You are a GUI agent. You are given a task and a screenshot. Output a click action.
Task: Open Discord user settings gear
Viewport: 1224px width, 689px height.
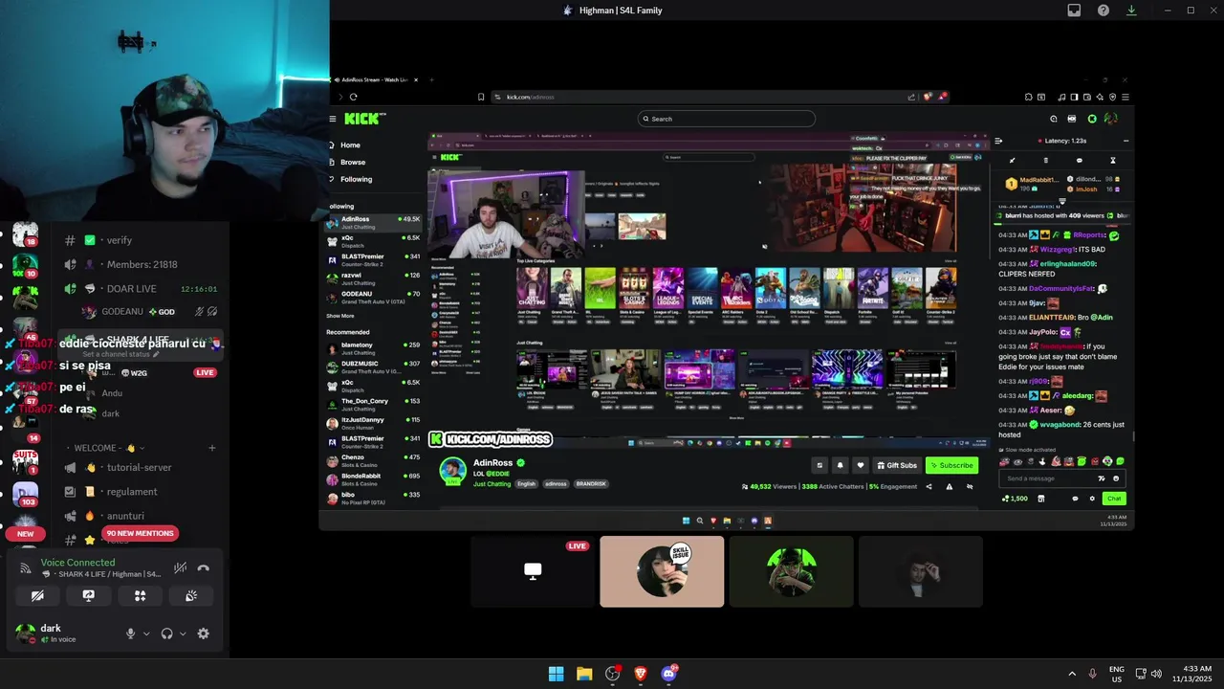[203, 633]
